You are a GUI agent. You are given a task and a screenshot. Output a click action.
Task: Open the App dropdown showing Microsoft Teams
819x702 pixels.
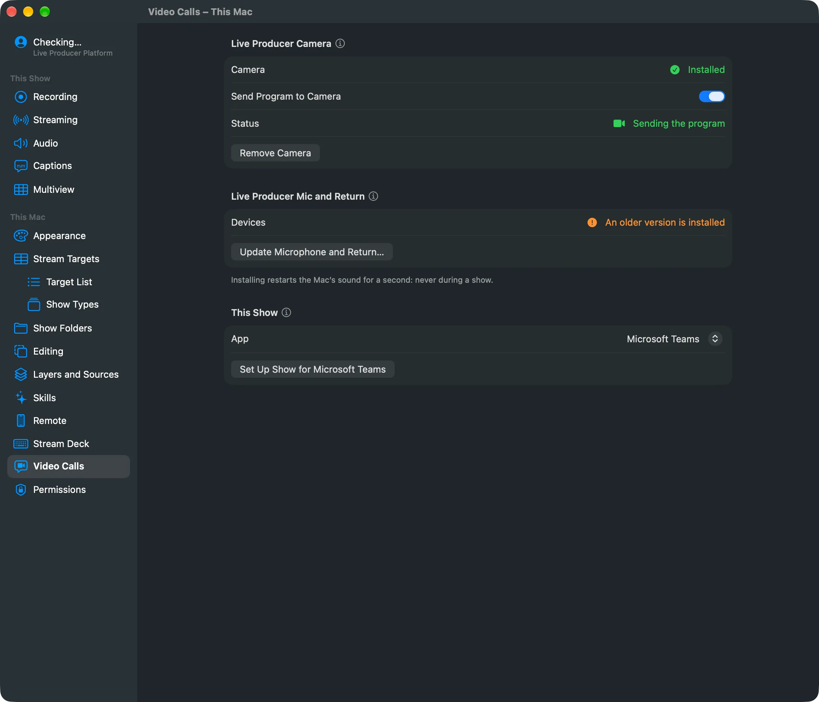(x=674, y=339)
